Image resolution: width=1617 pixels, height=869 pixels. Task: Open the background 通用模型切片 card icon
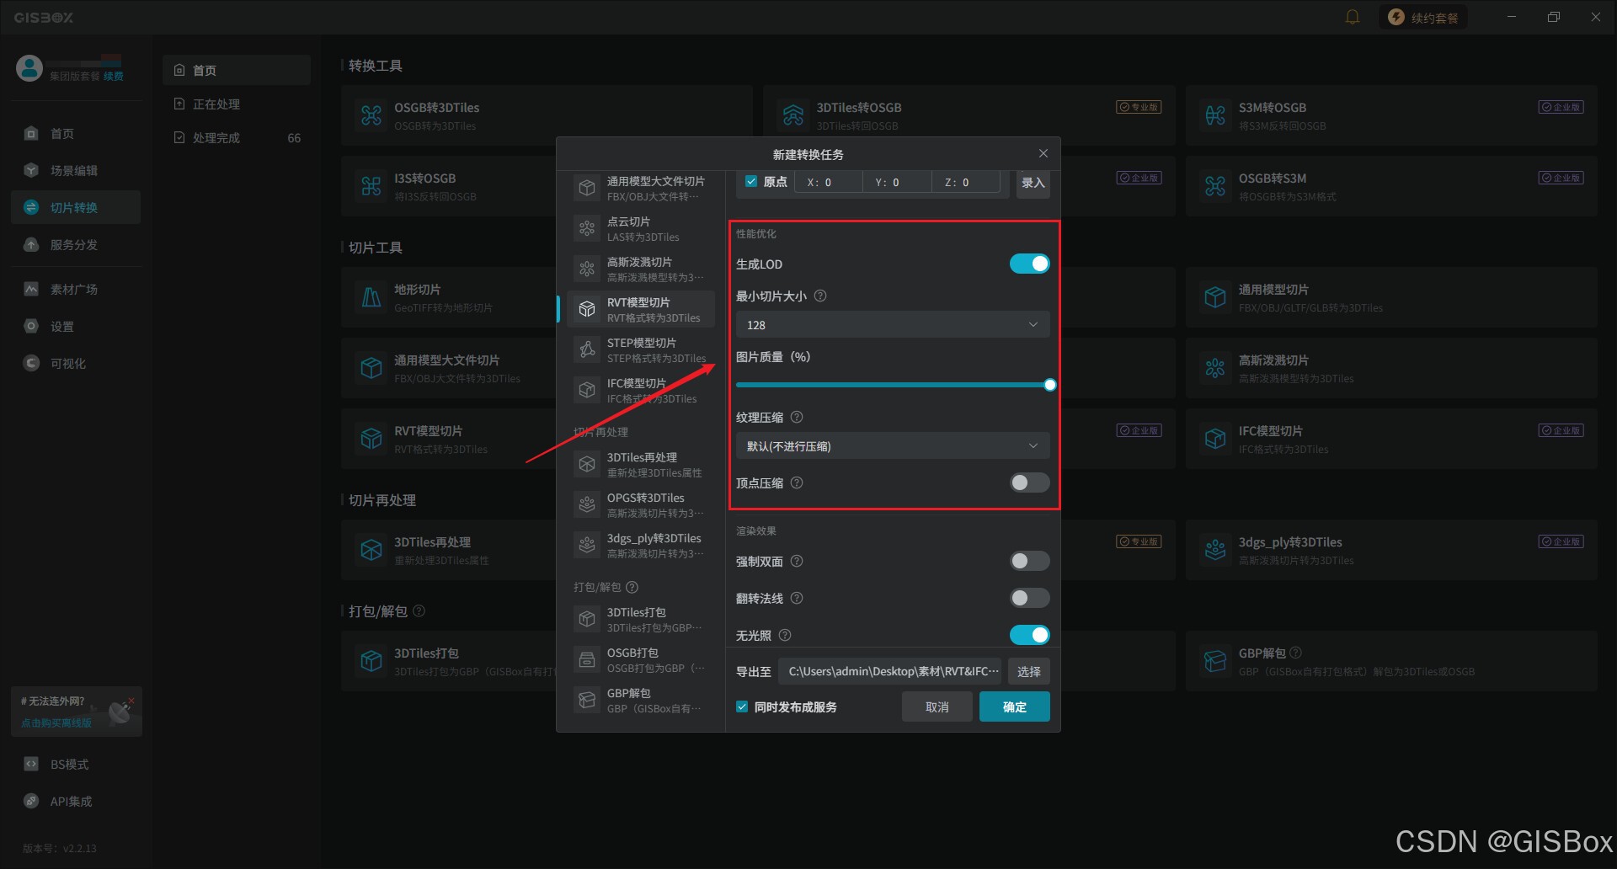[1215, 297]
